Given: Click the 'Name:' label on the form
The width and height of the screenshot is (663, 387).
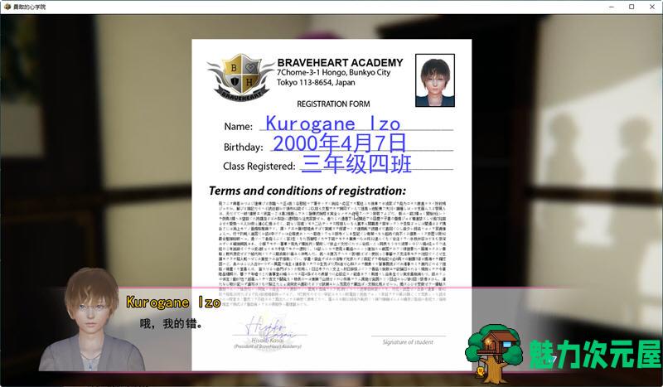Looking at the screenshot, I should coord(238,127).
